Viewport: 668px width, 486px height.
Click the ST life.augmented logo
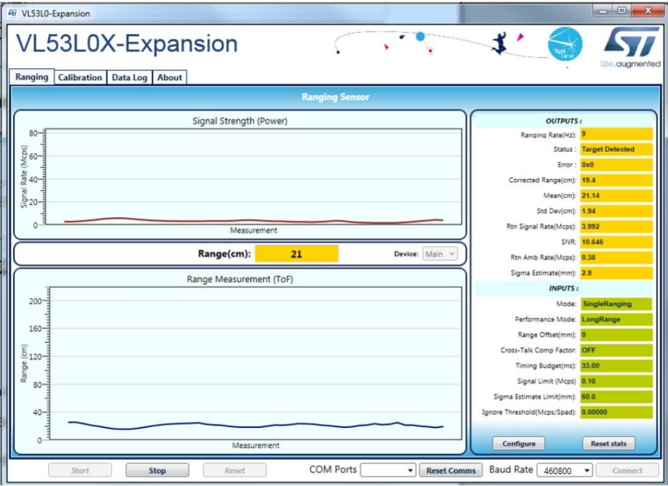pyautogui.click(x=630, y=47)
